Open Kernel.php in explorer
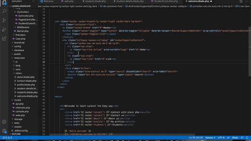Viewport: 251px width, 141px height. coord(23,31)
